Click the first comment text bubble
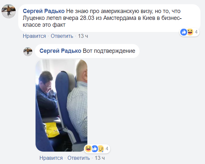This screenshot has height=164, width=205. click(x=109, y=18)
